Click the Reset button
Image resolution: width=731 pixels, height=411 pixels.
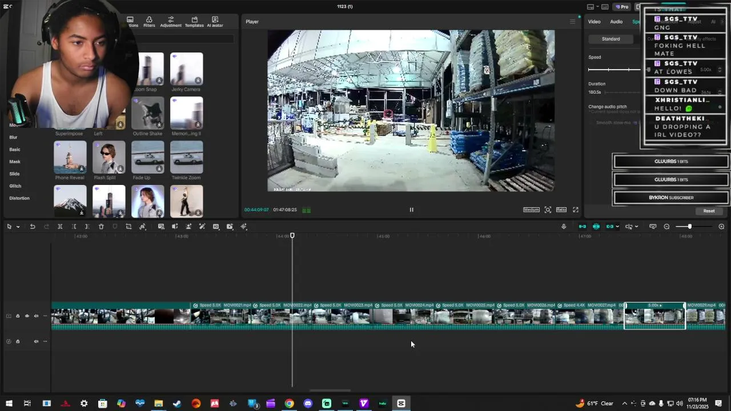pos(709,211)
